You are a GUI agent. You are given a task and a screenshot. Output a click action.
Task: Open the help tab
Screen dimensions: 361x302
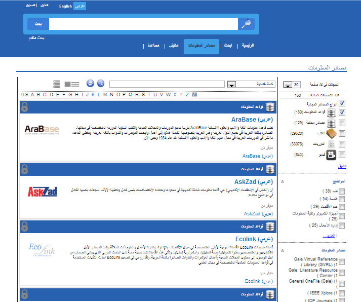click(153, 46)
